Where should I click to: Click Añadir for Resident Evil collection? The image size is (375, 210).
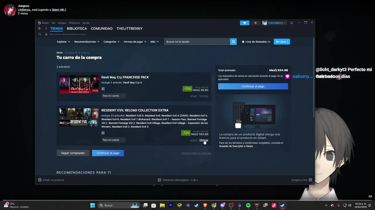coord(194,140)
